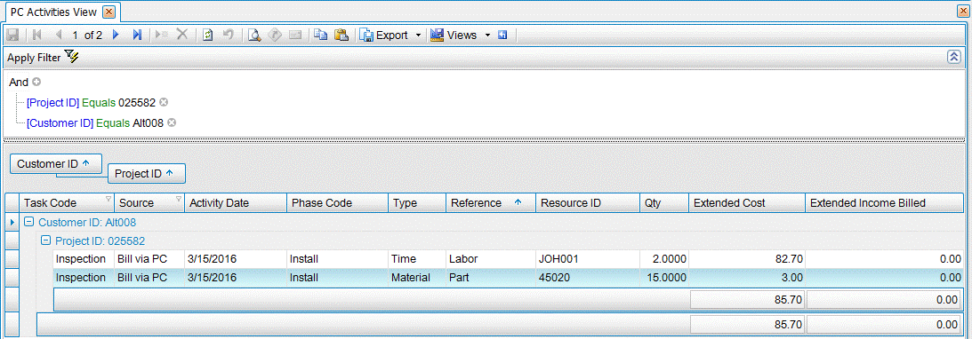Collapse the Project ID: 025582 group
This screenshot has height=339, width=972.
45,241
